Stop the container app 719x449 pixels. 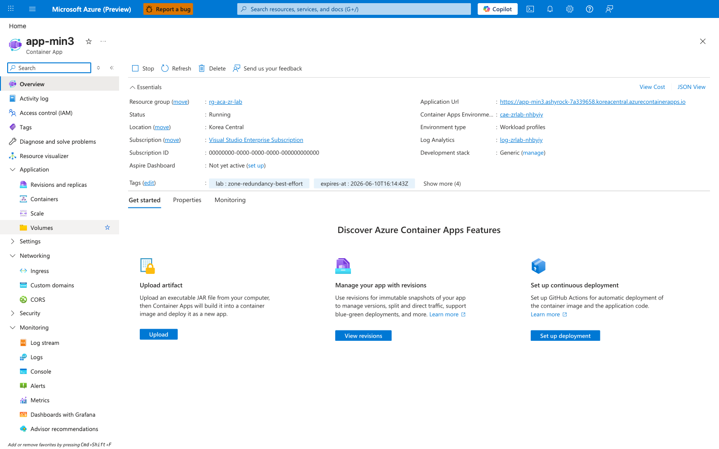click(x=143, y=68)
